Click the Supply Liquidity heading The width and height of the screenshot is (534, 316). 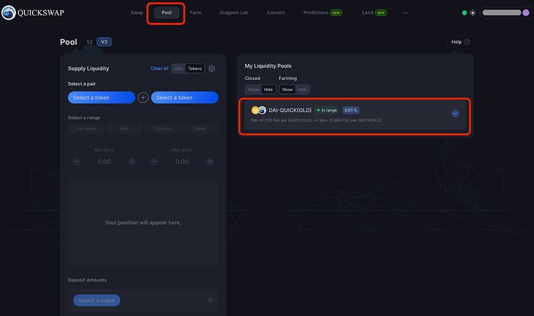point(89,69)
